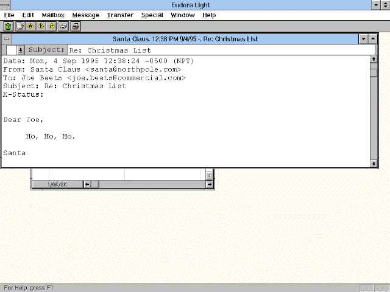Maximize the Santa Claus message window
This screenshot has width=390, height=292.
tap(373, 39)
